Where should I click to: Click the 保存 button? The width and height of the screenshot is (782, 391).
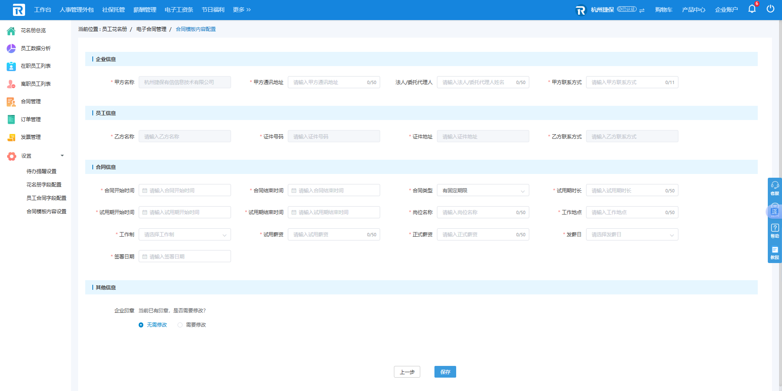[x=445, y=372]
